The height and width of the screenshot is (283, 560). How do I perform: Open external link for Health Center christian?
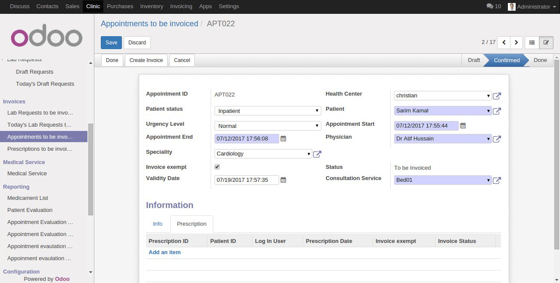pos(497,96)
